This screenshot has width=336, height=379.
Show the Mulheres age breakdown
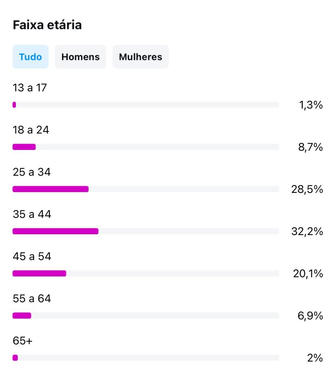point(140,57)
